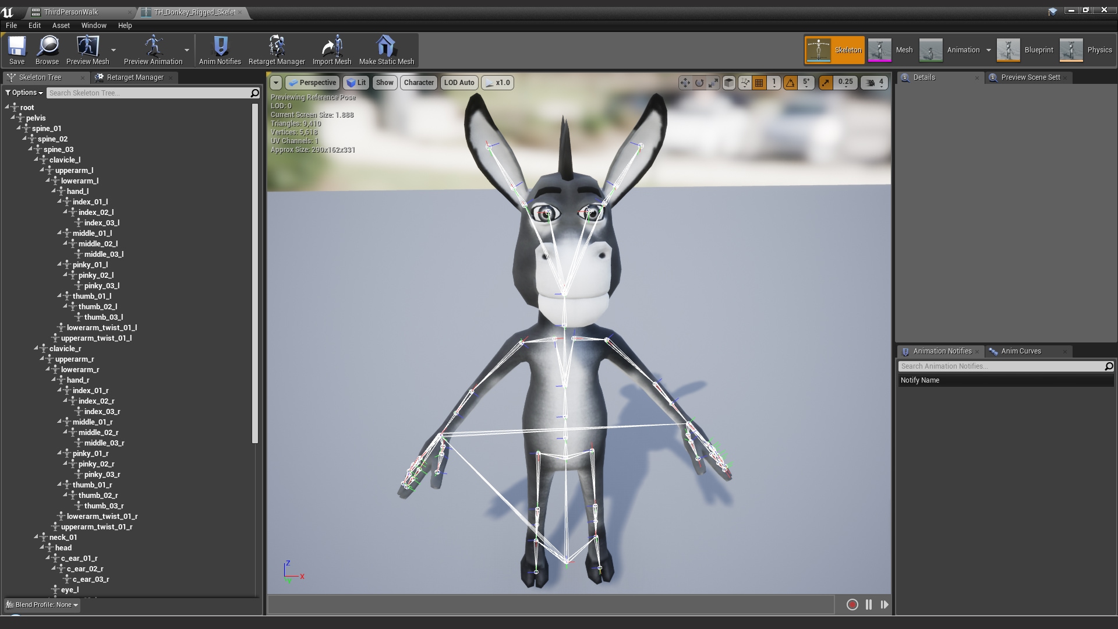Toggle grid snapping in viewport

(x=759, y=83)
